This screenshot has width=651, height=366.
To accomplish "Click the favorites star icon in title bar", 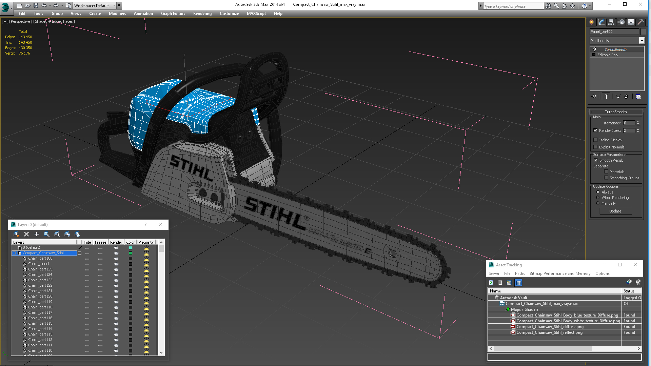I will (573, 6).
